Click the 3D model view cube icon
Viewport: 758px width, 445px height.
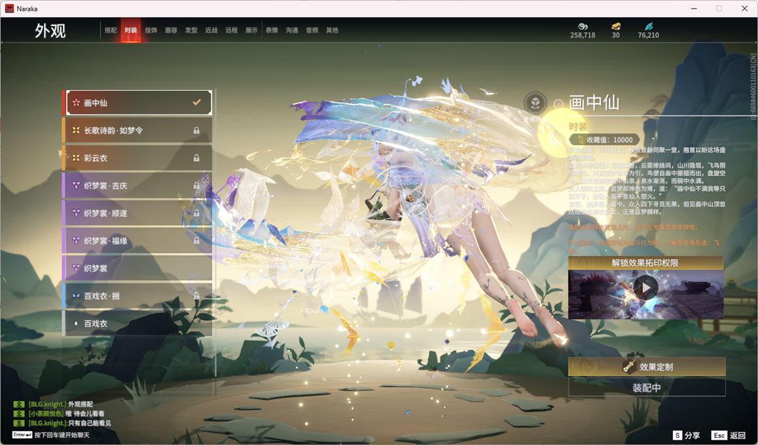click(x=536, y=102)
